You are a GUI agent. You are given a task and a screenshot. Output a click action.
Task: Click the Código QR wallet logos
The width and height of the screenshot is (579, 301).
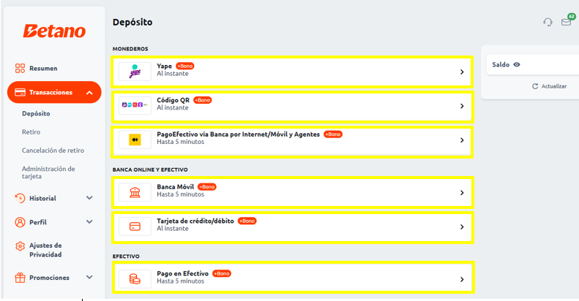pyautogui.click(x=135, y=106)
